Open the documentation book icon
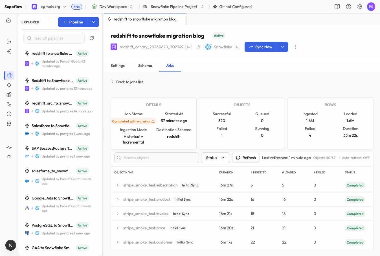 [337, 6]
